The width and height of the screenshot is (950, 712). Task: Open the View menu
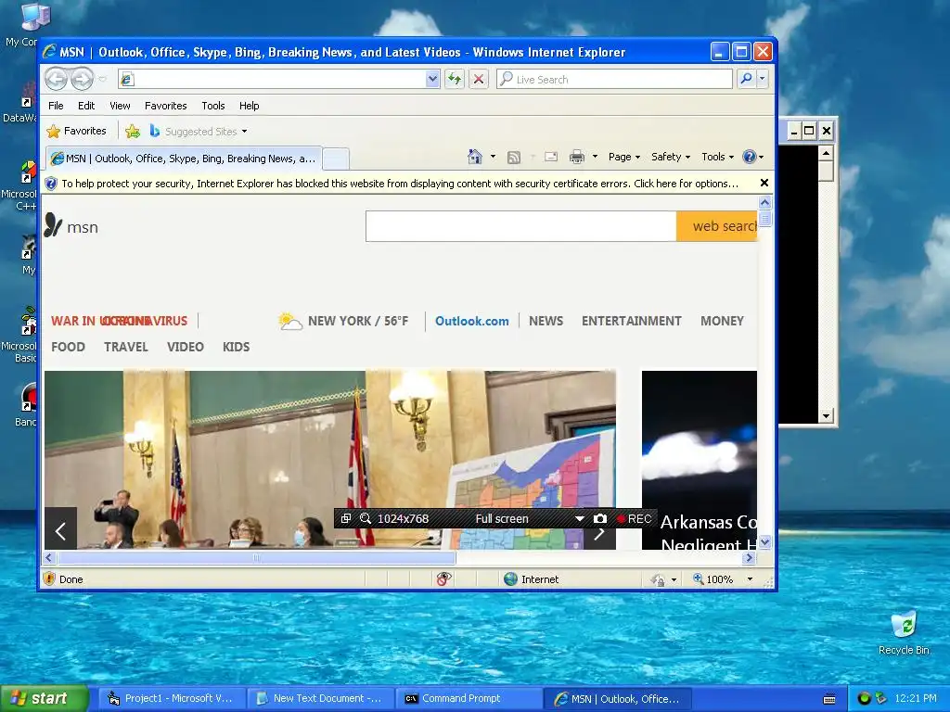pos(120,106)
